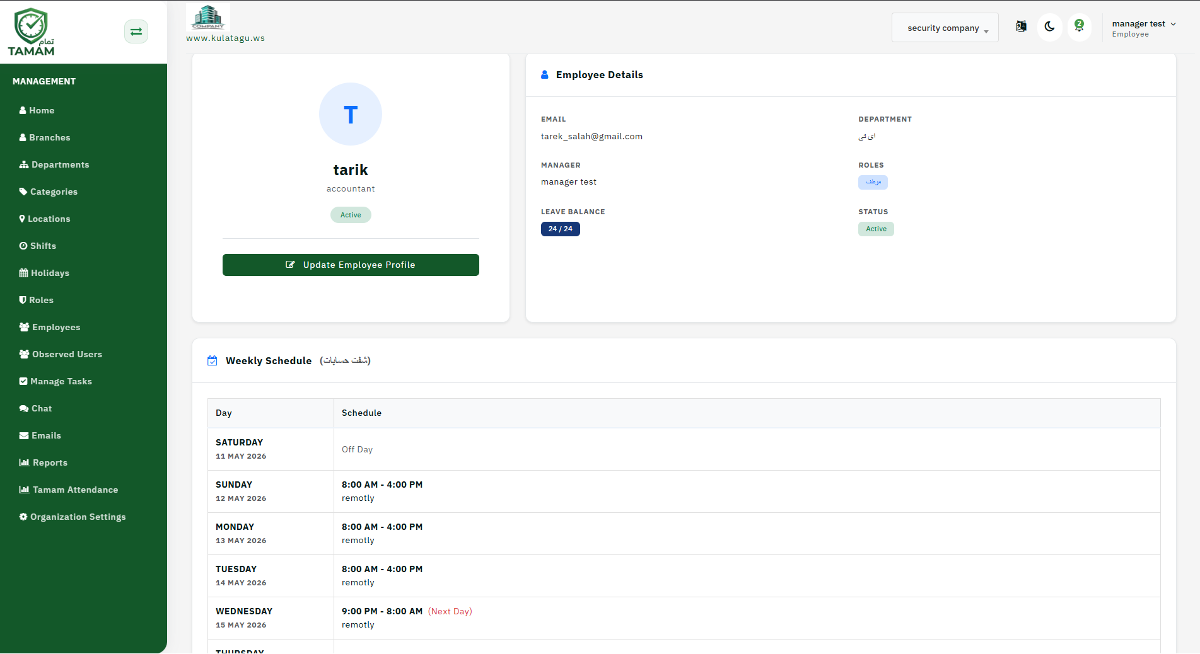Open Chat in the sidebar

pos(42,408)
